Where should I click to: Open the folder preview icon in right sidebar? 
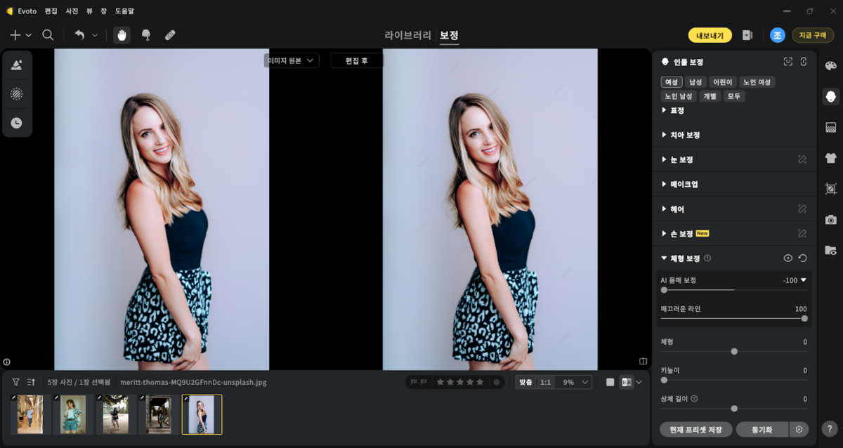click(831, 250)
